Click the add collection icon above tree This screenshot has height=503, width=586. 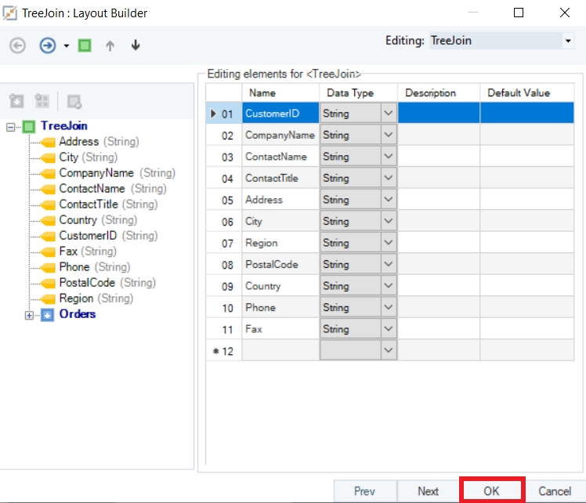click(42, 101)
